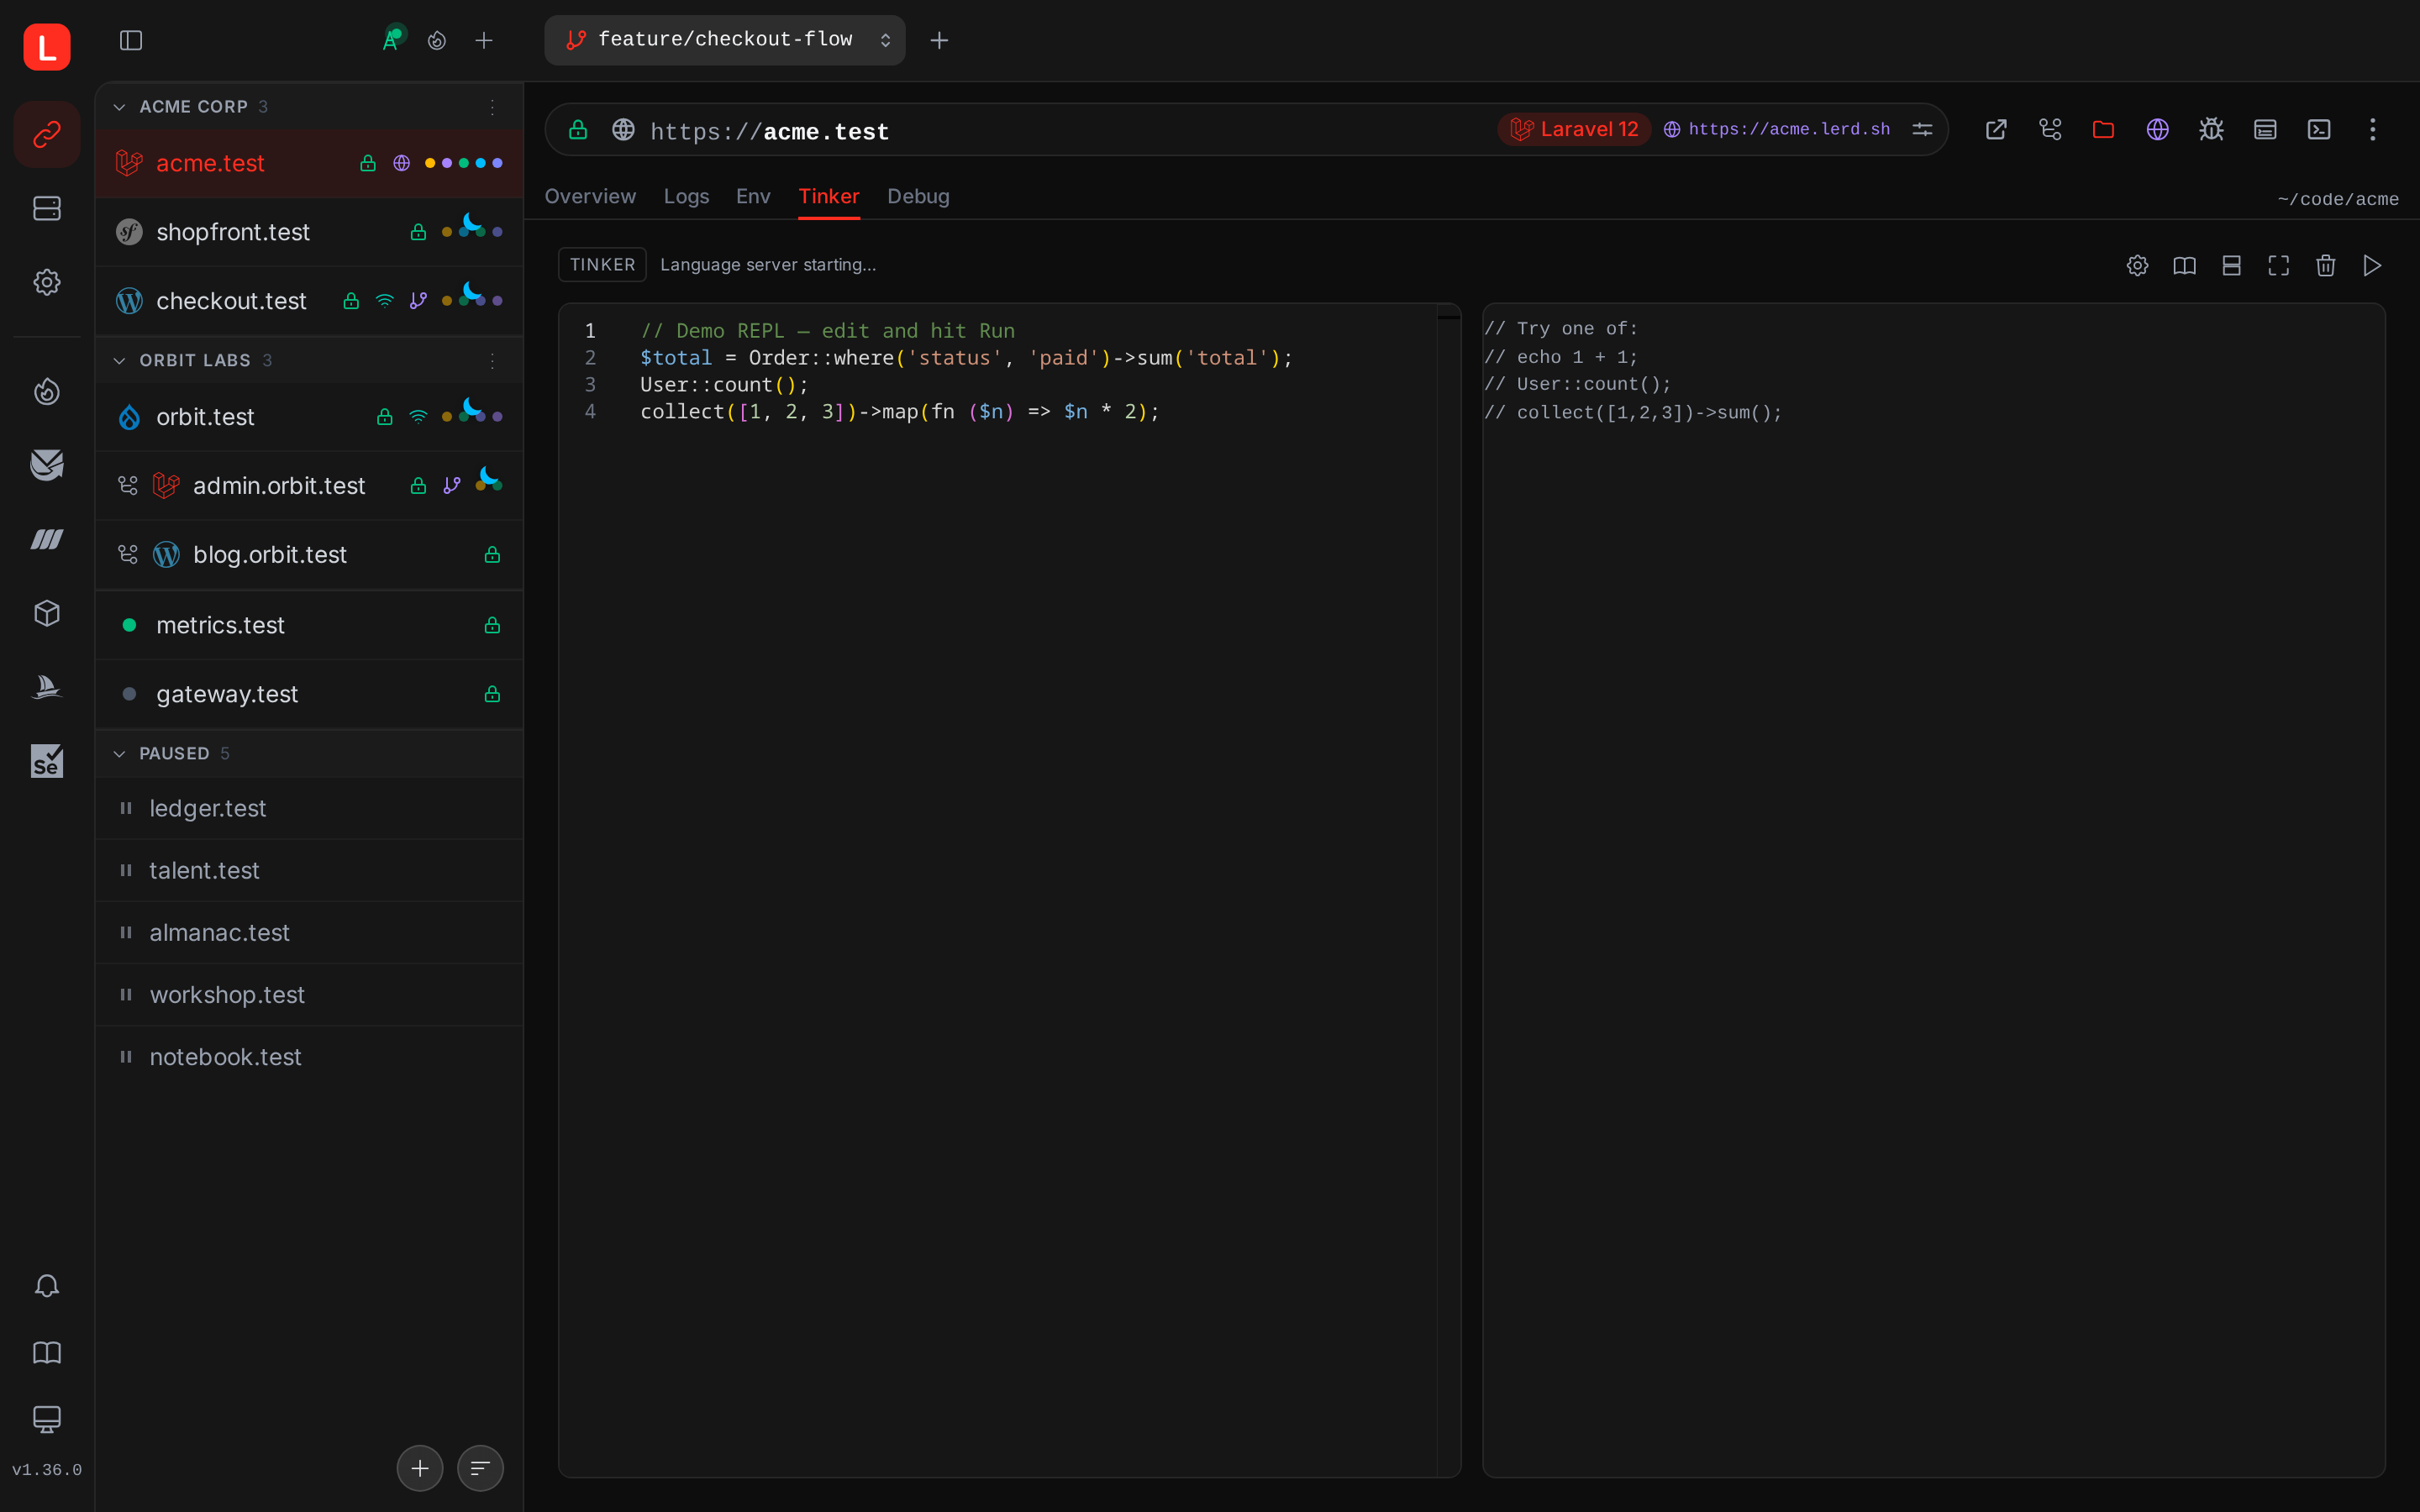Open feature/checkout-flow branch dropdown

point(725,40)
